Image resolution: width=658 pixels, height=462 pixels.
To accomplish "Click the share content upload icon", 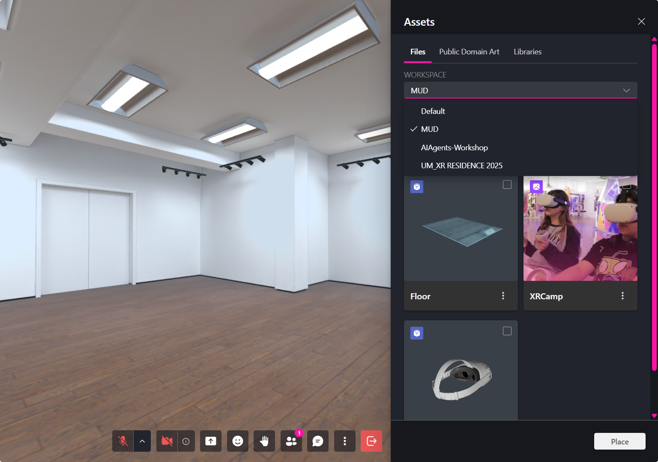I will pos(211,441).
